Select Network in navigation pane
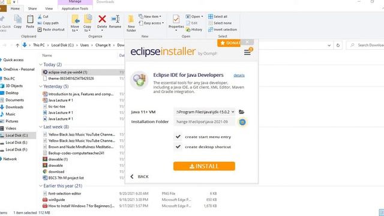 pyautogui.click(x=10, y=159)
